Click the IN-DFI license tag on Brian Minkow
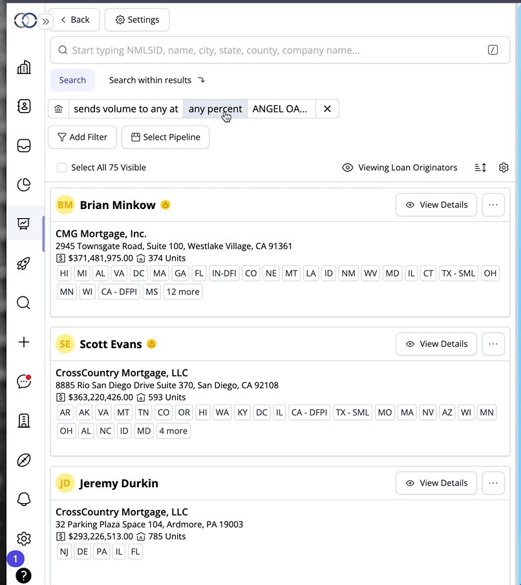The width and height of the screenshot is (521, 585). pyautogui.click(x=224, y=274)
